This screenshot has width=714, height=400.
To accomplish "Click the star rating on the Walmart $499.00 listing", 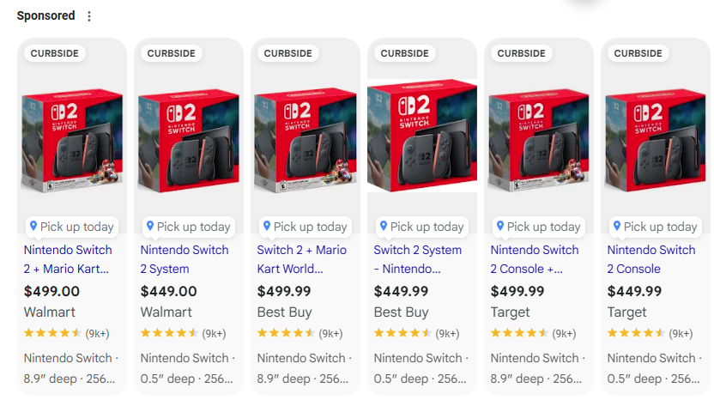I will 52,333.
